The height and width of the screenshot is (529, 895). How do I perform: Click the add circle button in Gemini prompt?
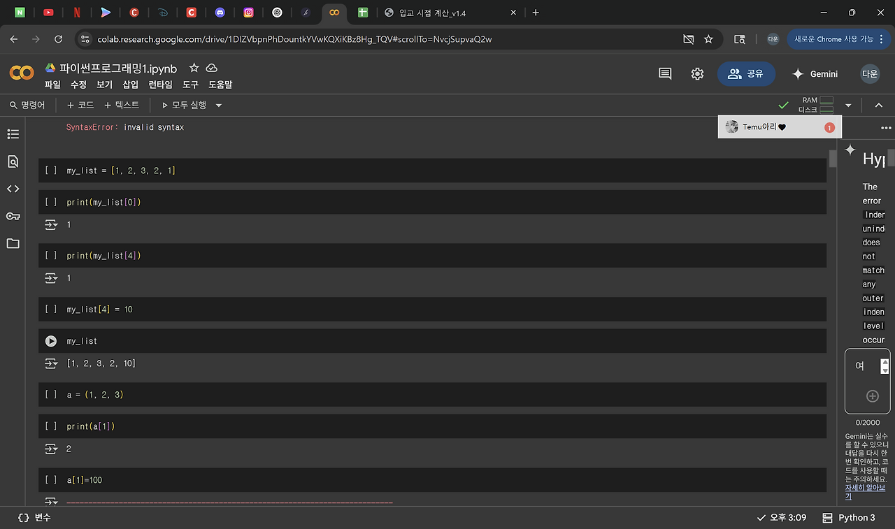pyautogui.click(x=873, y=396)
